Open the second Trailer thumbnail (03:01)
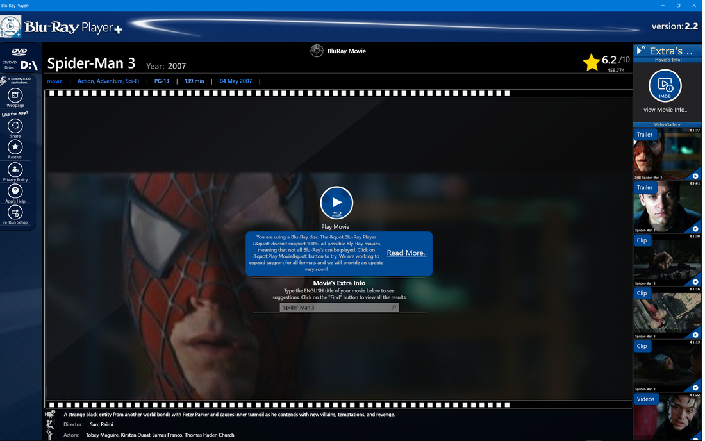Image resolution: width=705 pixels, height=441 pixels. pos(667,207)
